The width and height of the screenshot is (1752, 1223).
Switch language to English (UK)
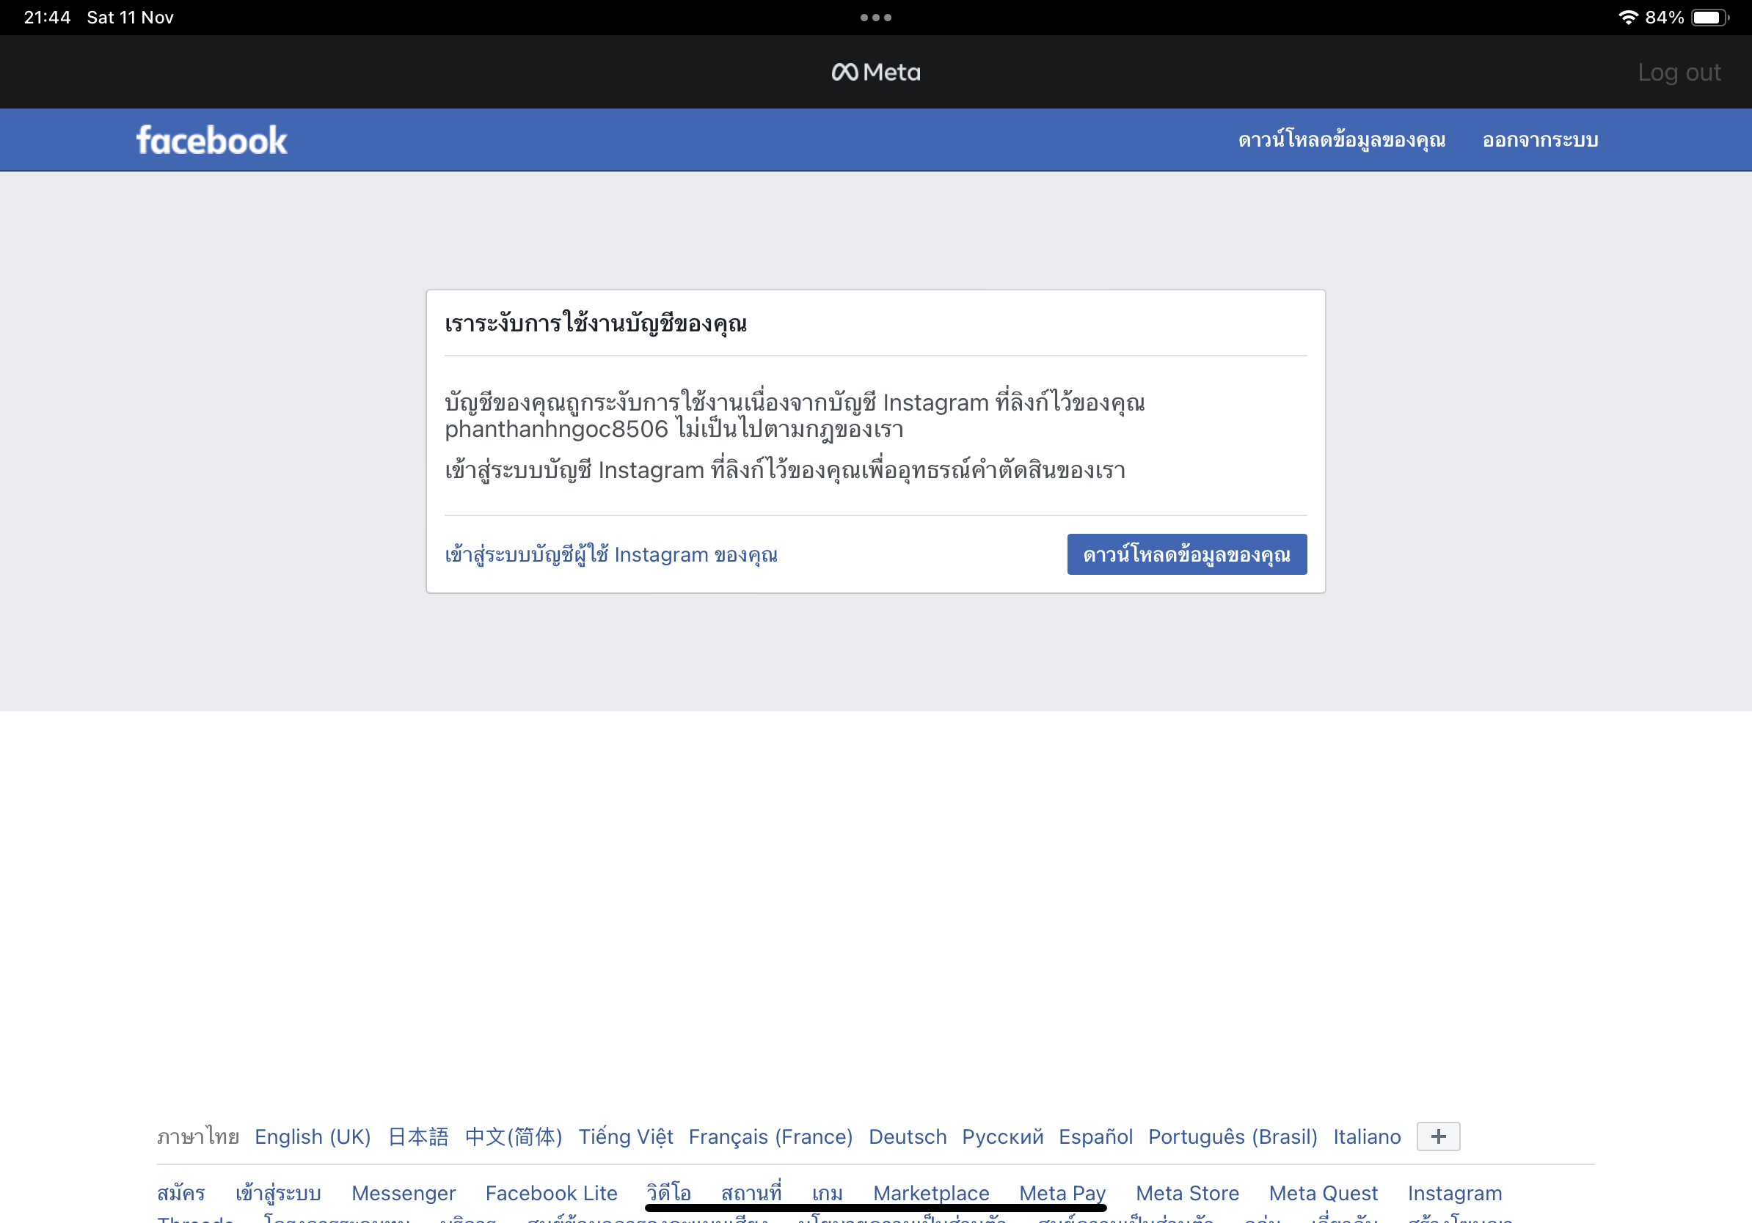click(313, 1136)
